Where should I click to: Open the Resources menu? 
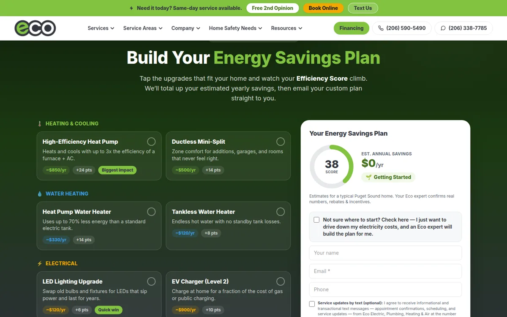[287, 28]
